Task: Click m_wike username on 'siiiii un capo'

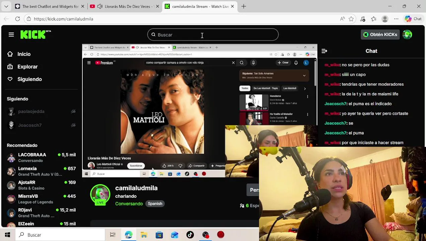Action: tap(332, 75)
